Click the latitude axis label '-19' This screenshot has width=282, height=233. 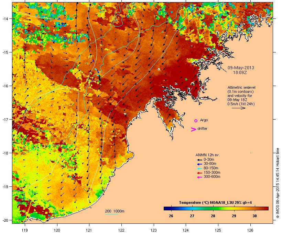[x=5, y=187]
